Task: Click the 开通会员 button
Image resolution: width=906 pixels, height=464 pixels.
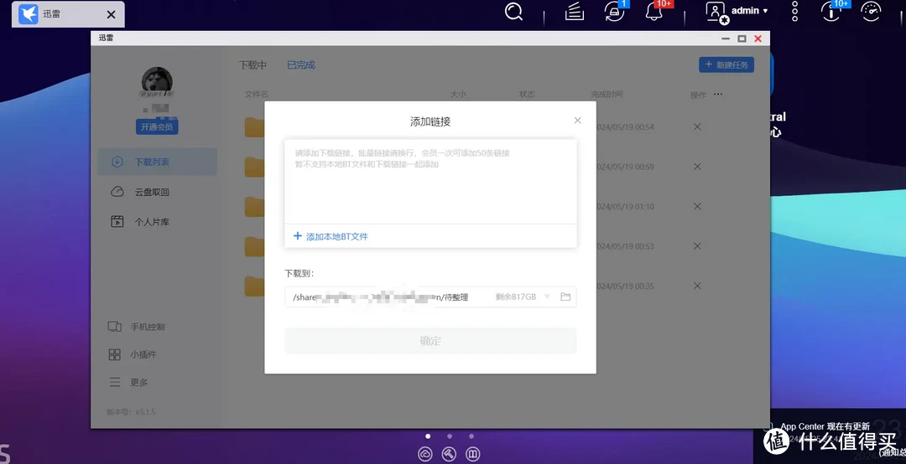Action: pyautogui.click(x=157, y=127)
